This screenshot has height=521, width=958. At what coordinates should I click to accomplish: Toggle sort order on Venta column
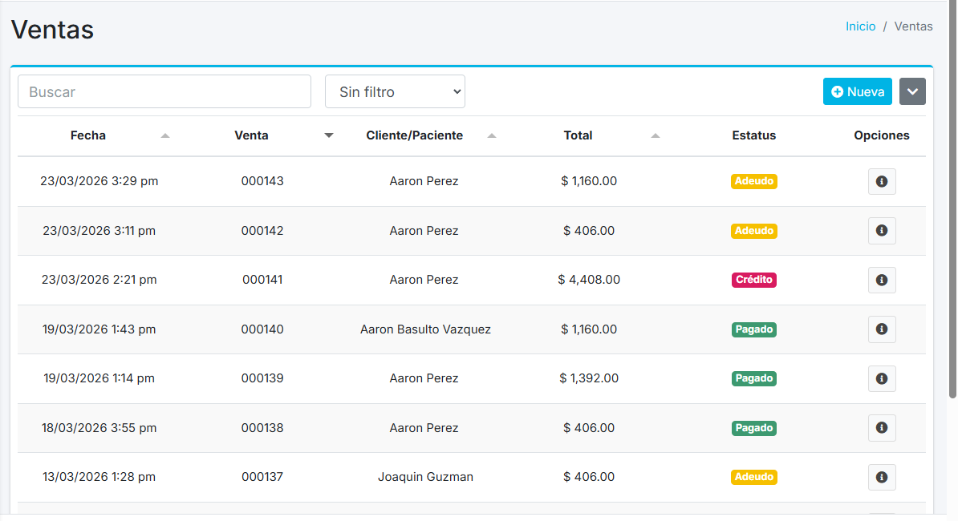[x=328, y=135]
